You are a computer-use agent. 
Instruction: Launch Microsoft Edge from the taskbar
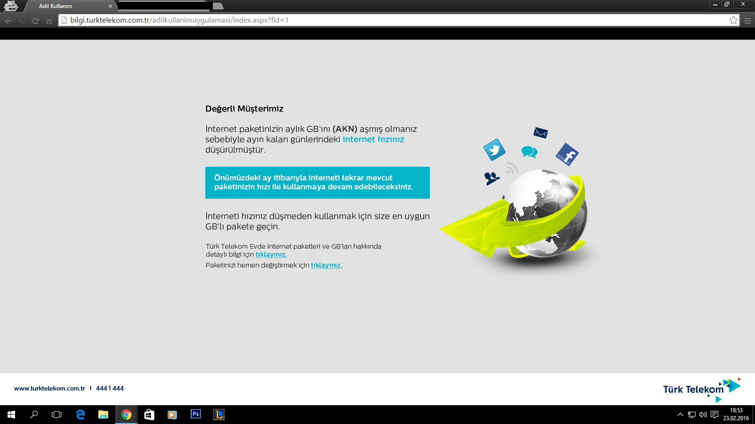coord(80,415)
